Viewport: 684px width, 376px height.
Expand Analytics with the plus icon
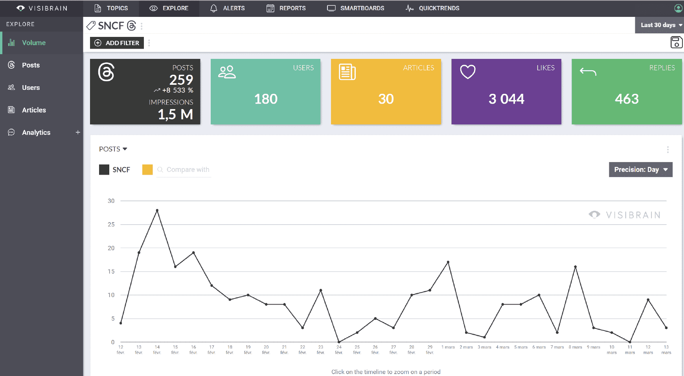pos(78,132)
